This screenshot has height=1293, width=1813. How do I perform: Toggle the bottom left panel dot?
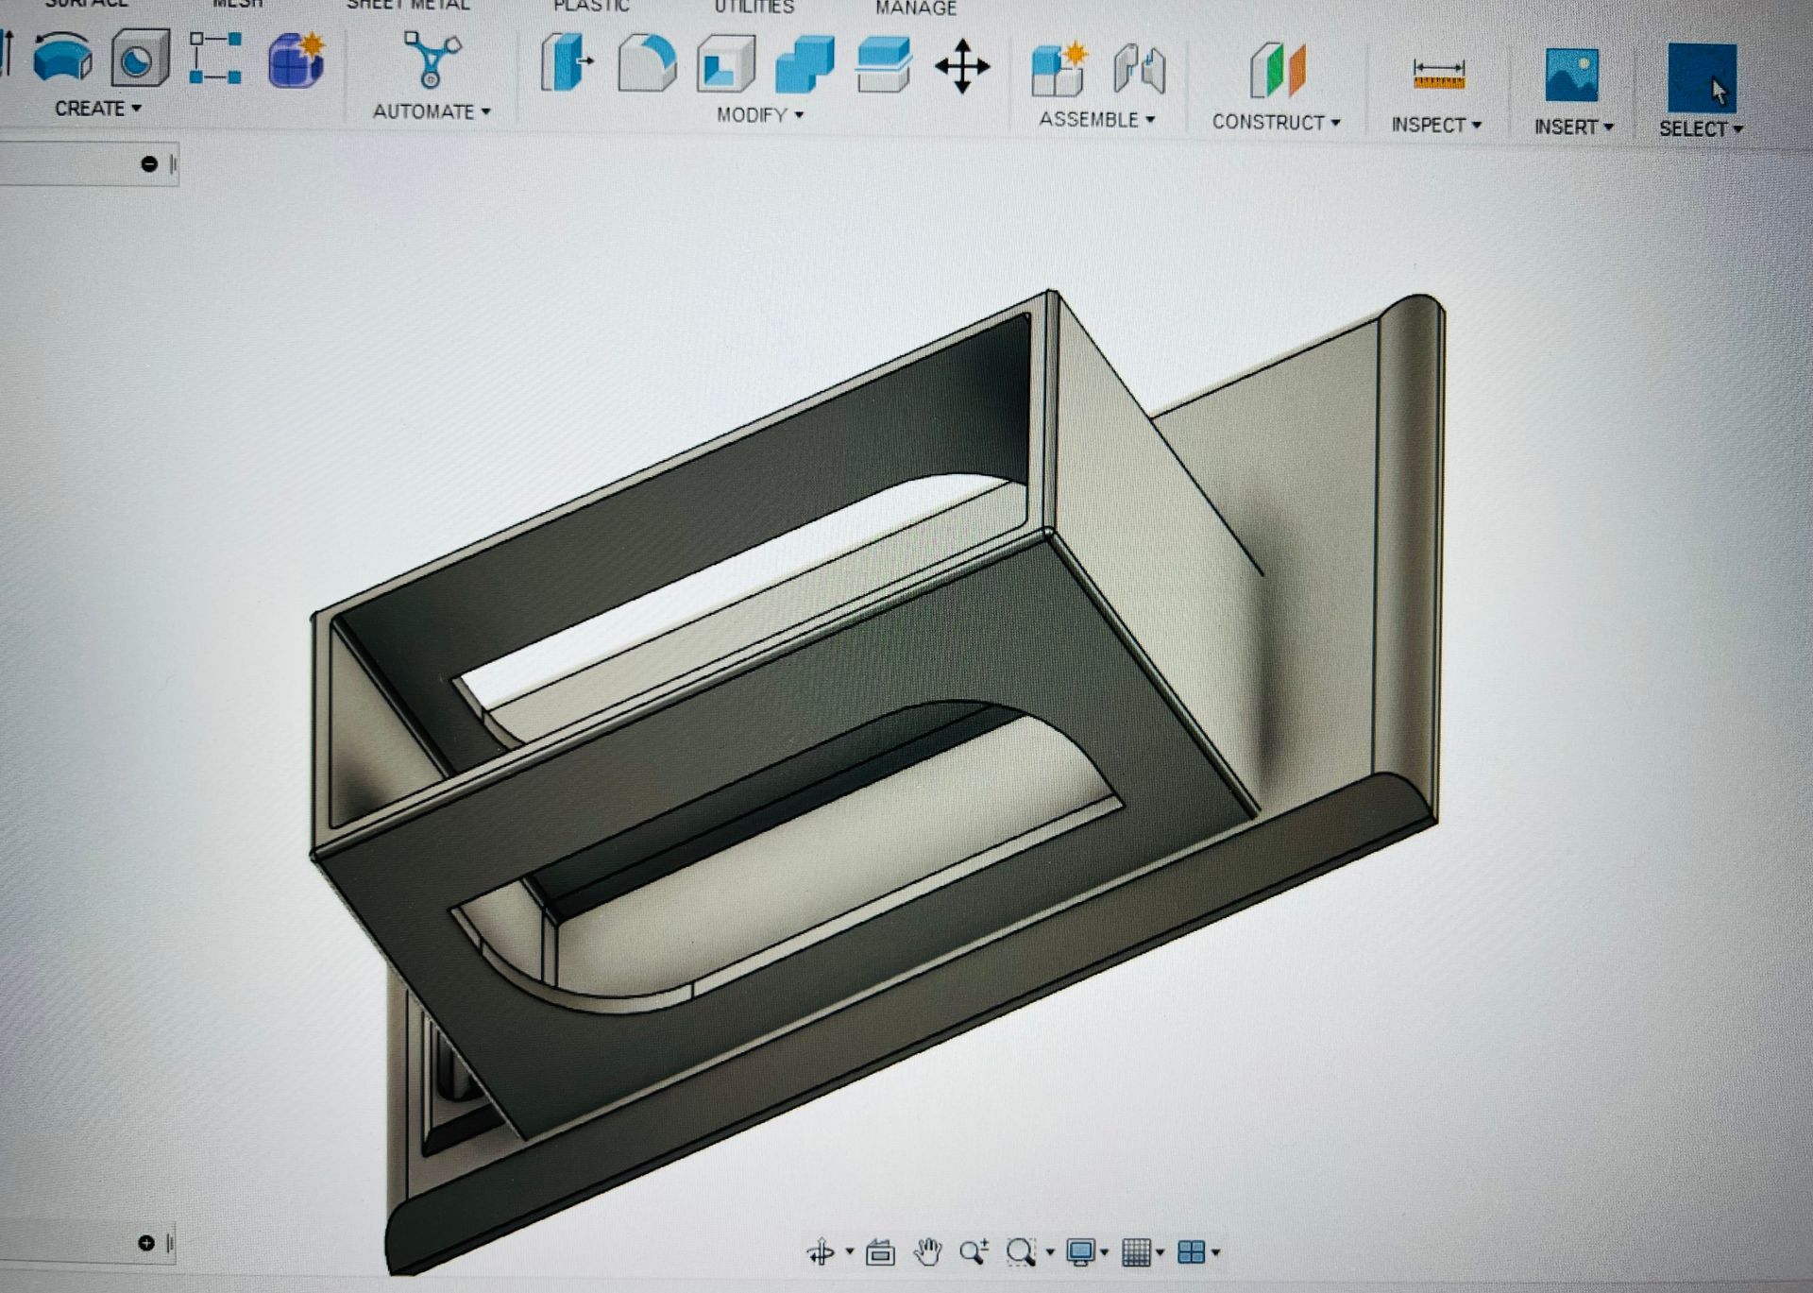point(146,1243)
